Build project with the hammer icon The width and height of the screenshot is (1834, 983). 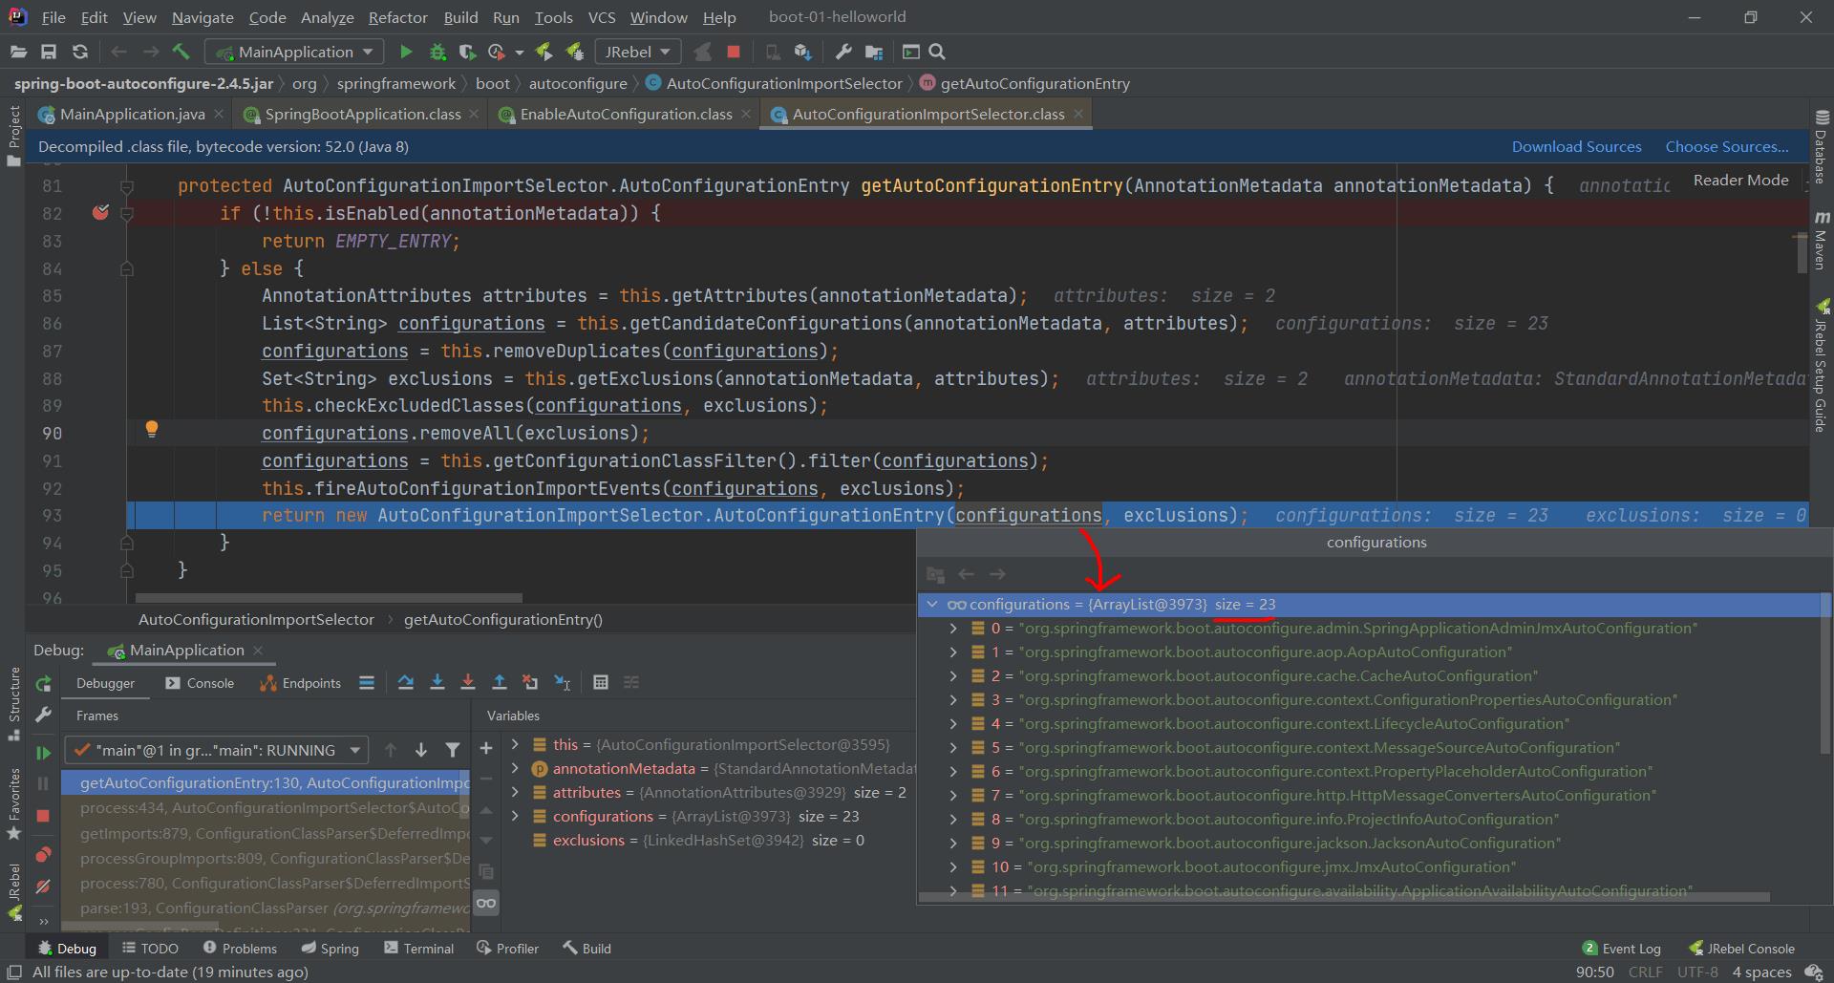click(x=181, y=52)
